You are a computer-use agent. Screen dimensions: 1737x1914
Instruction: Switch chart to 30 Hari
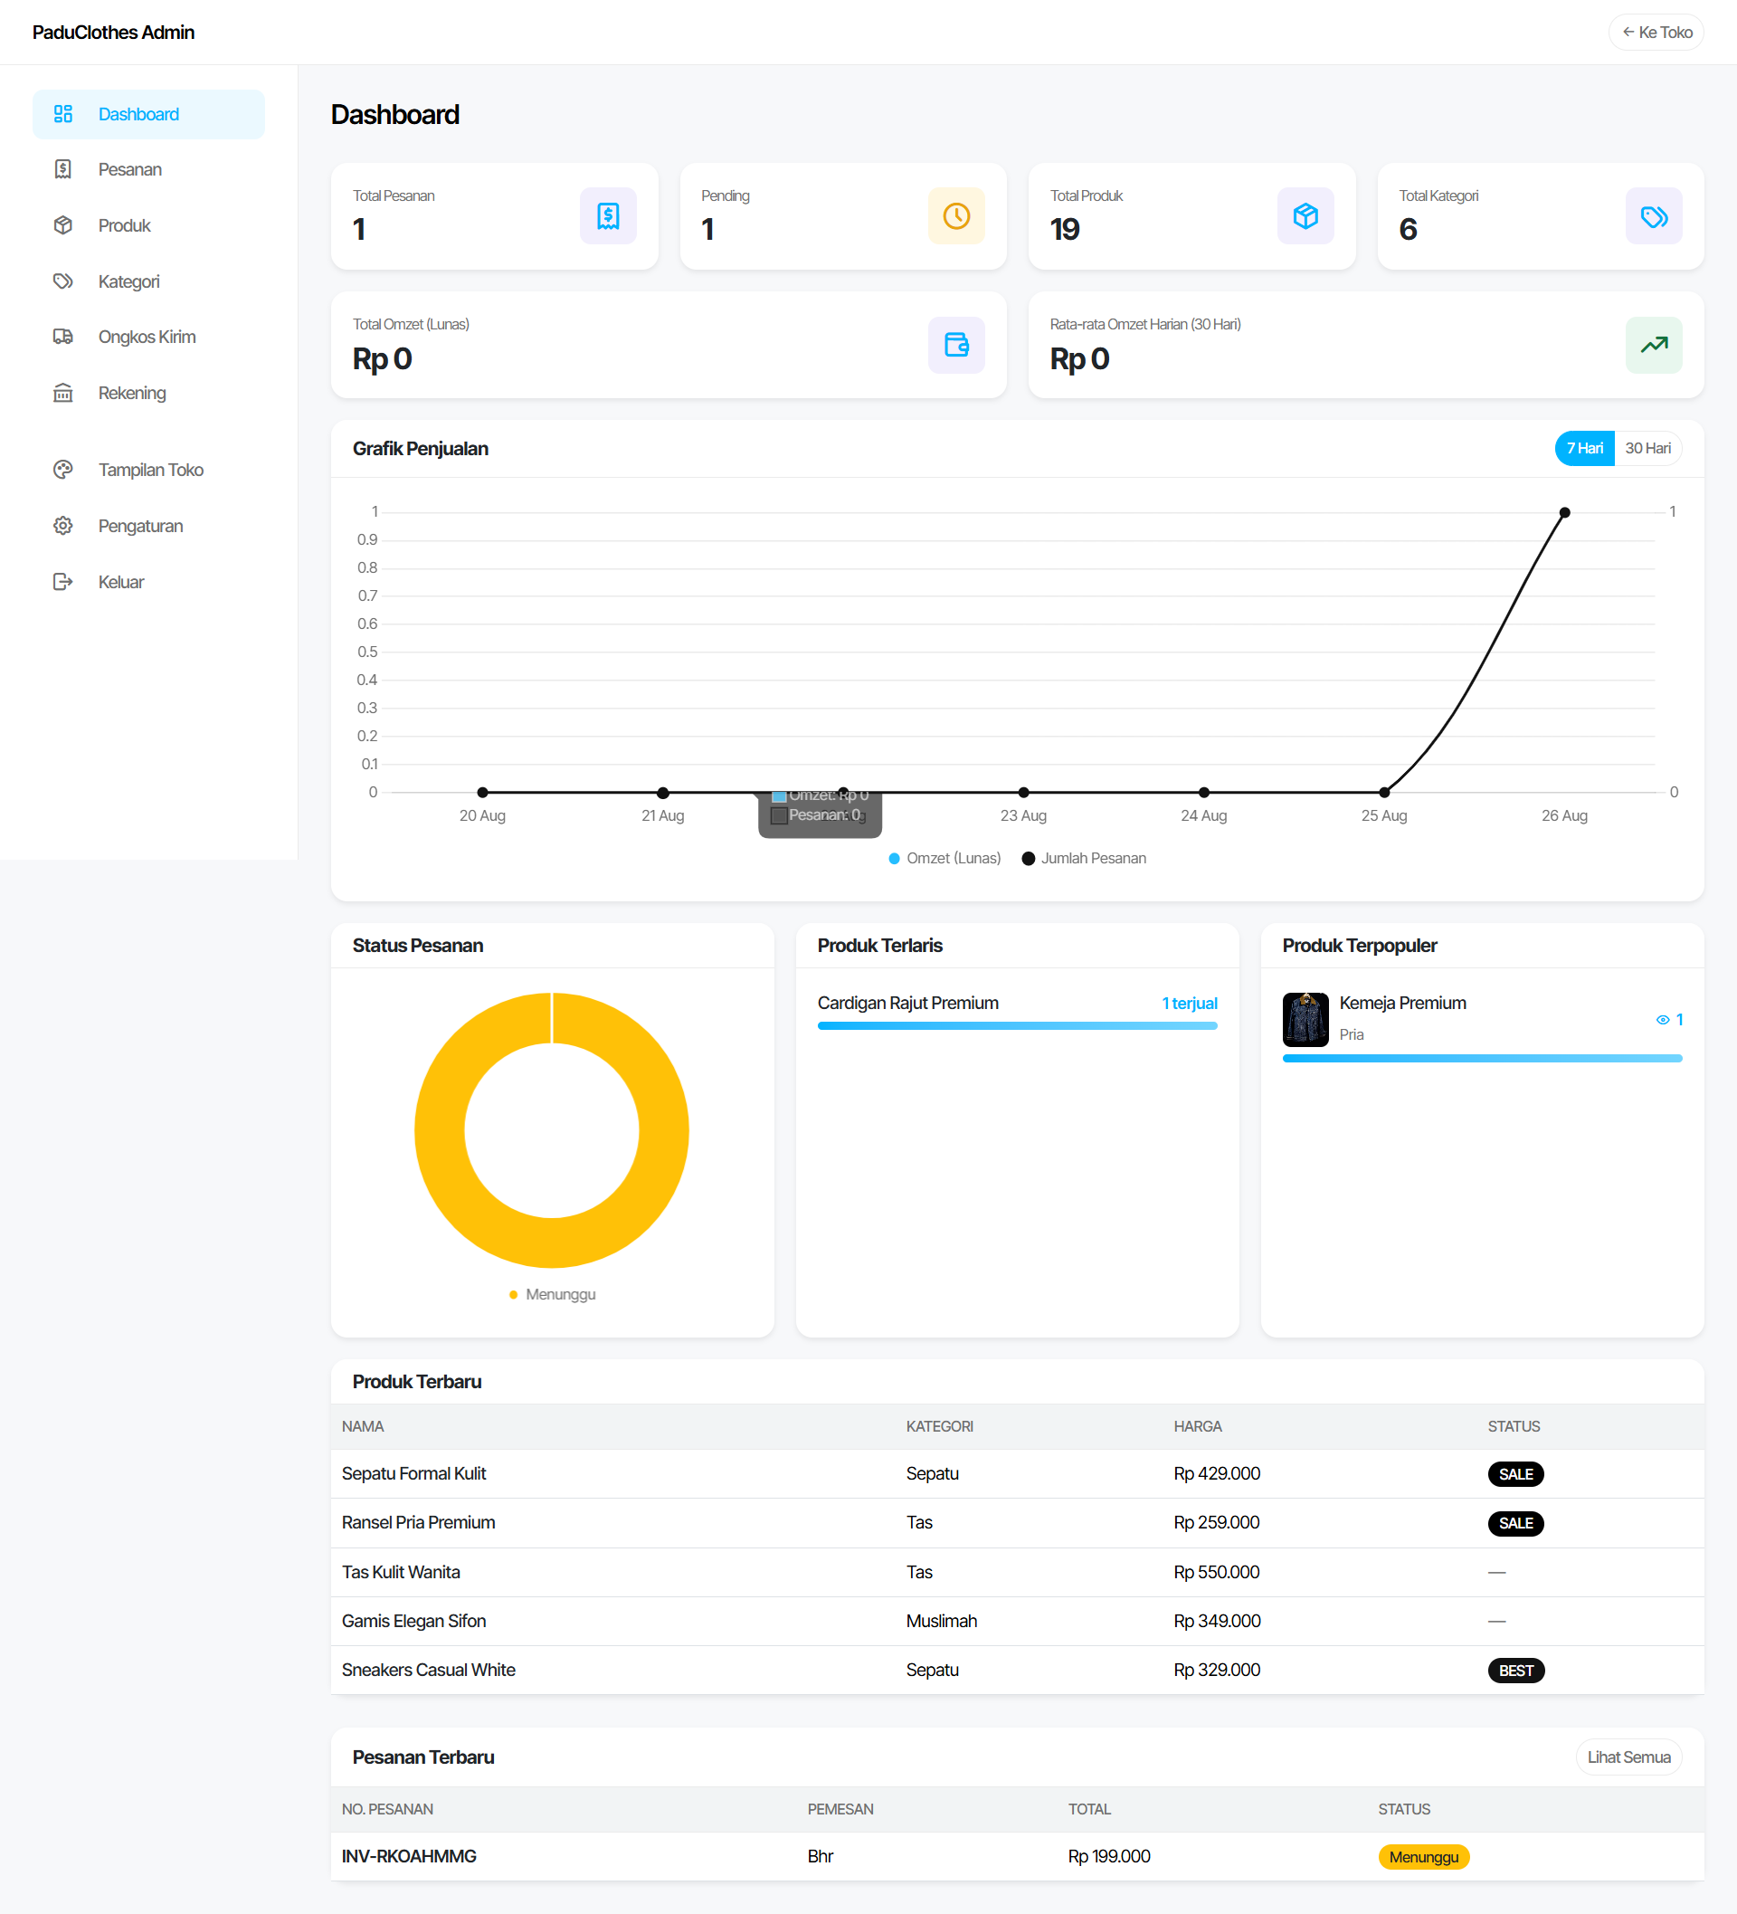1647,448
